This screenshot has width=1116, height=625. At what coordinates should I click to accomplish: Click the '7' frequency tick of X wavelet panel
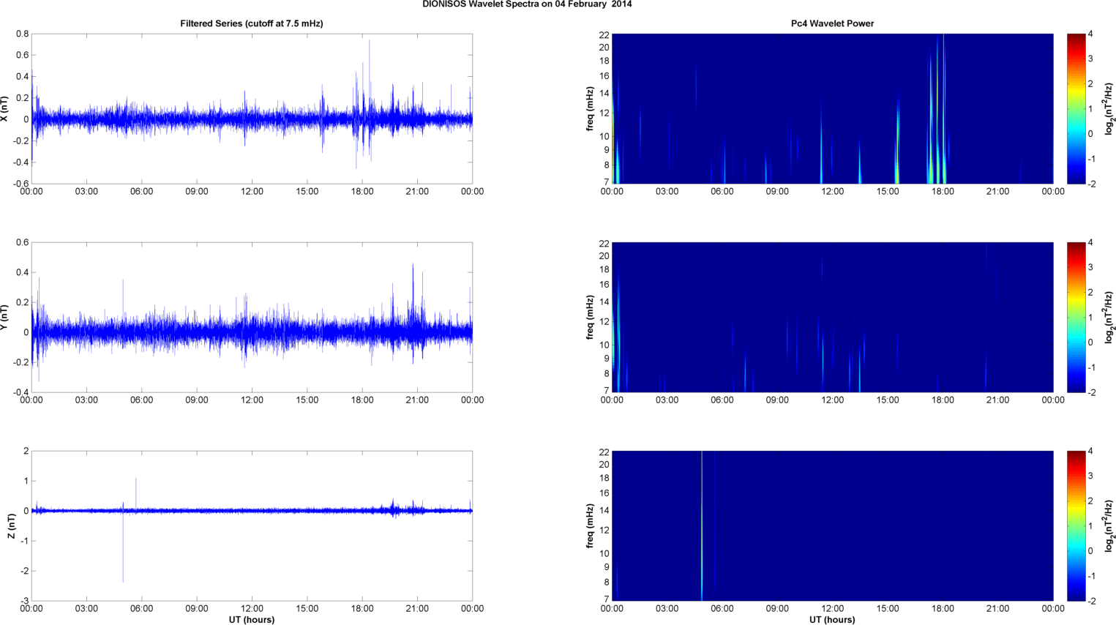(607, 181)
